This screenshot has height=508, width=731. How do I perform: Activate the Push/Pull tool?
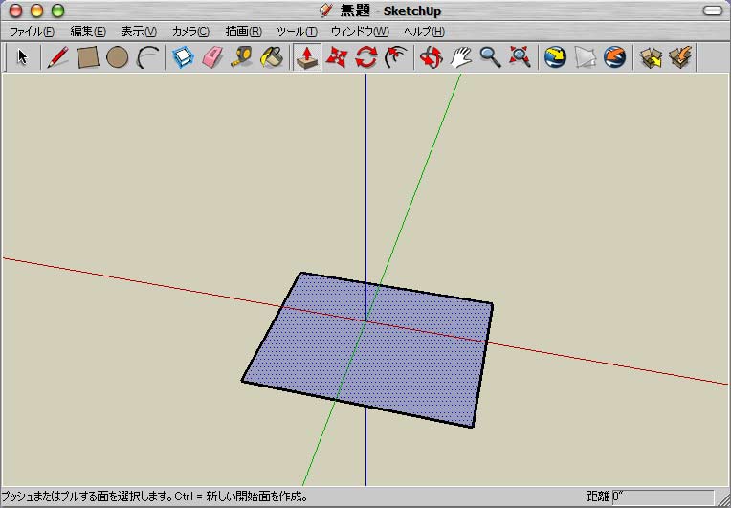[307, 57]
